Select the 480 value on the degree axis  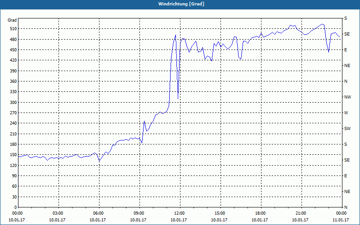coord(13,39)
